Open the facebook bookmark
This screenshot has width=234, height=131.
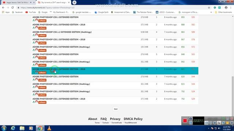17,12
